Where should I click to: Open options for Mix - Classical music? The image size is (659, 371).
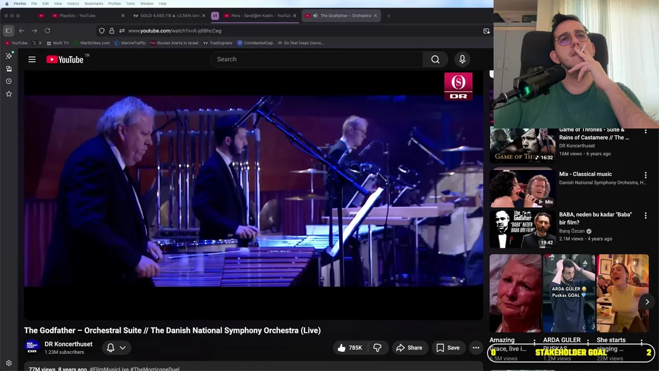(646, 175)
